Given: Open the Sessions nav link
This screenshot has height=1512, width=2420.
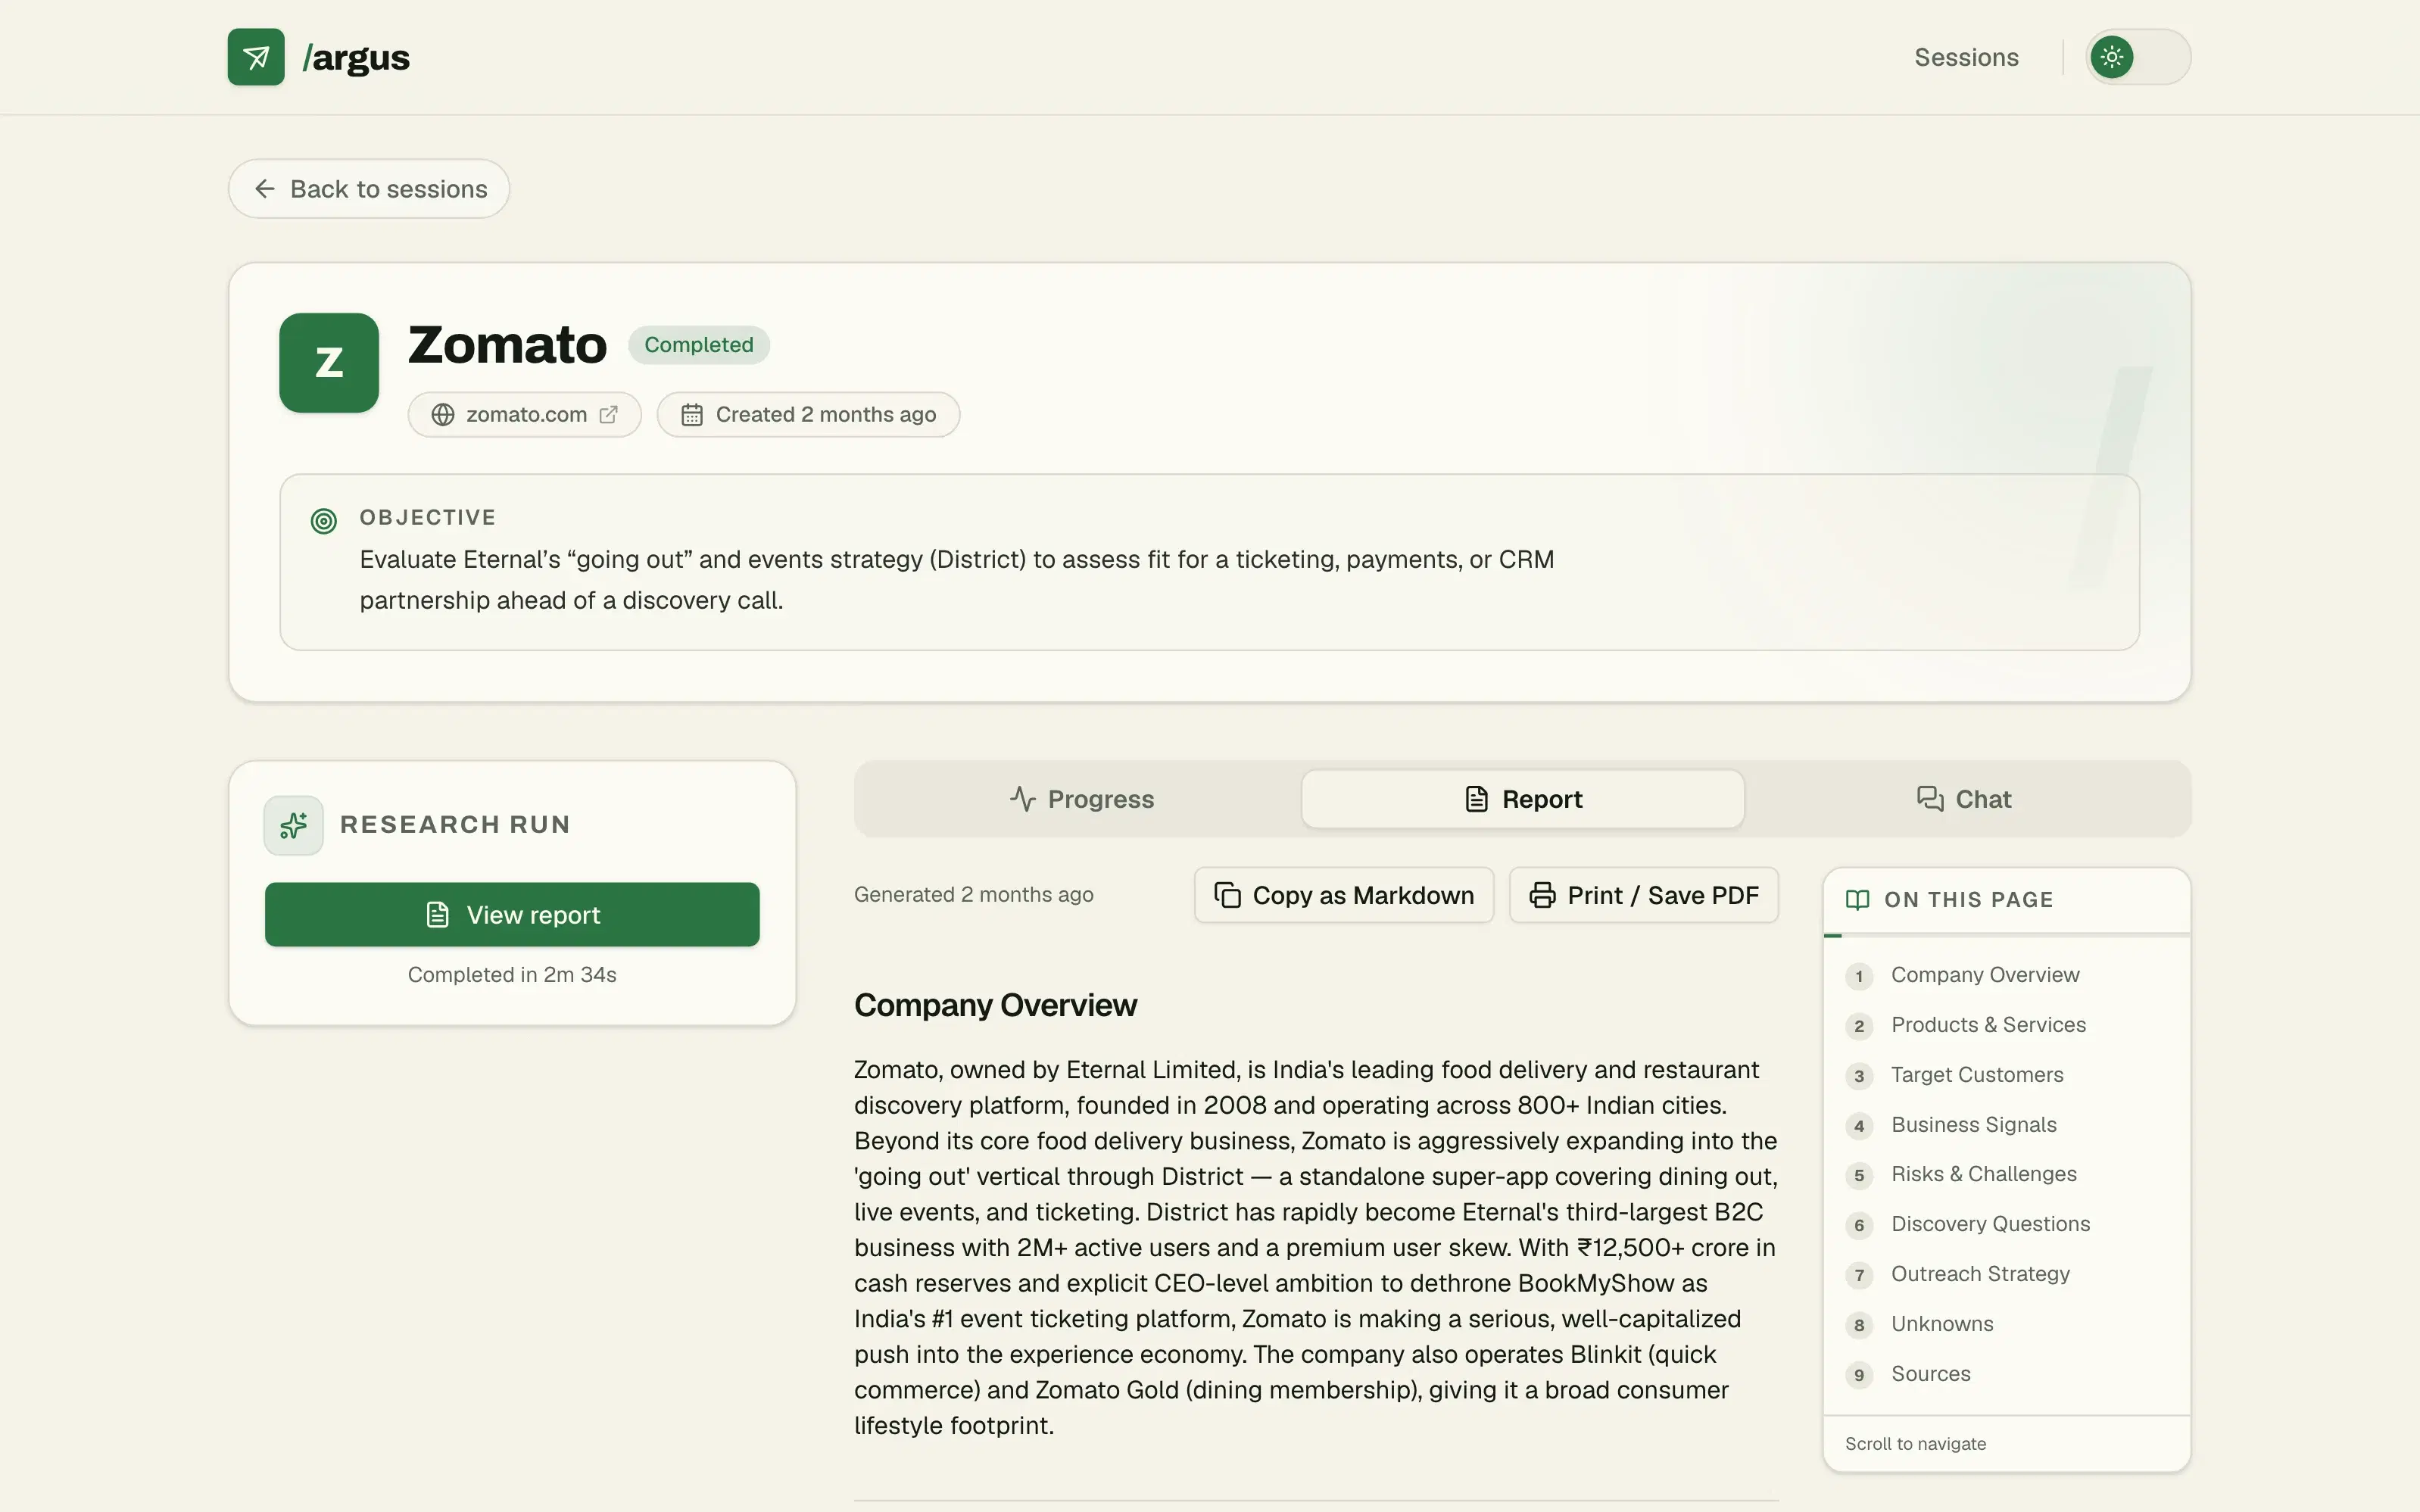Looking at the screenshot, I should click(1966, 57).
